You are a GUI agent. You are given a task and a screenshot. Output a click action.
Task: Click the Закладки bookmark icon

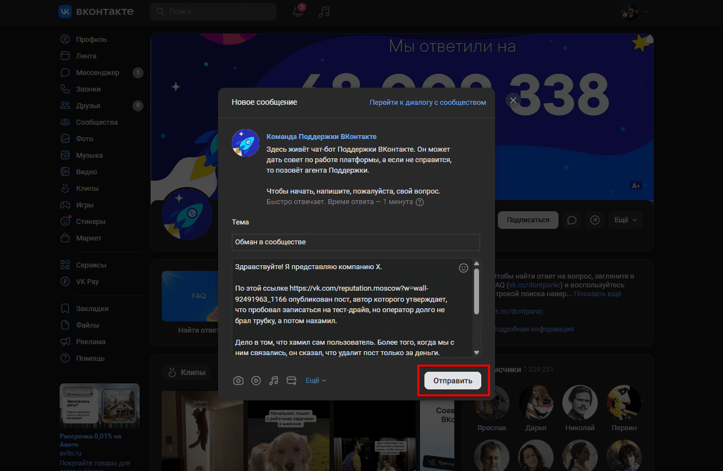[x=65, y=308]
